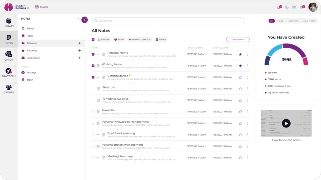The width and height of the screenshot is (321, 180).
Task: Open the Travel Plan note title
Action: [109, 110]
